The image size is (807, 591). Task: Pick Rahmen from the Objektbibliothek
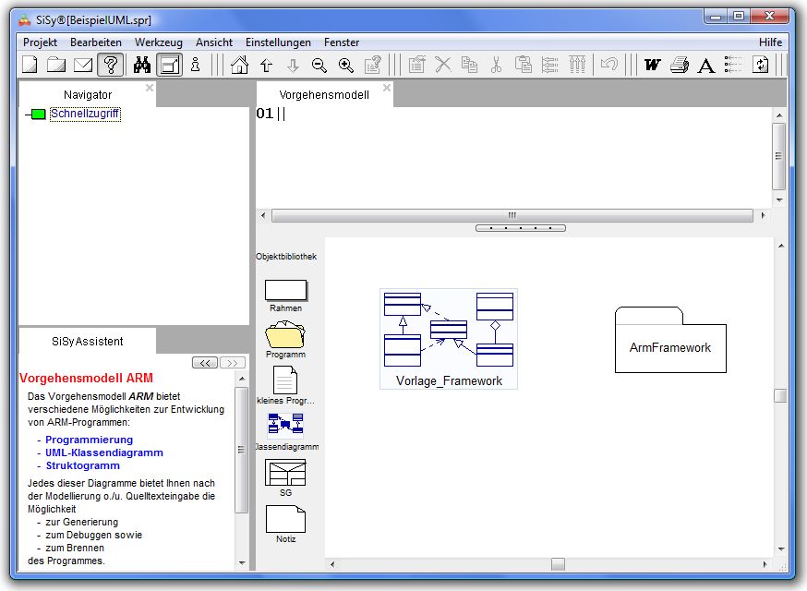click(x=285, y=296)
